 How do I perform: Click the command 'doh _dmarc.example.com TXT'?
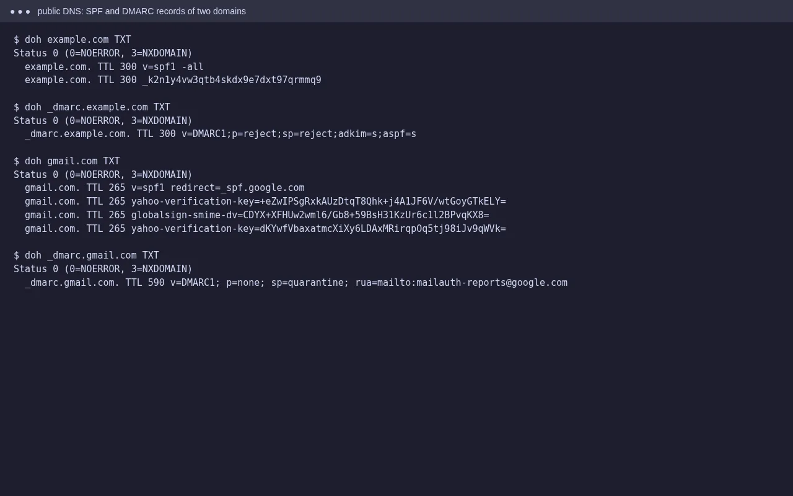[92, 107]
